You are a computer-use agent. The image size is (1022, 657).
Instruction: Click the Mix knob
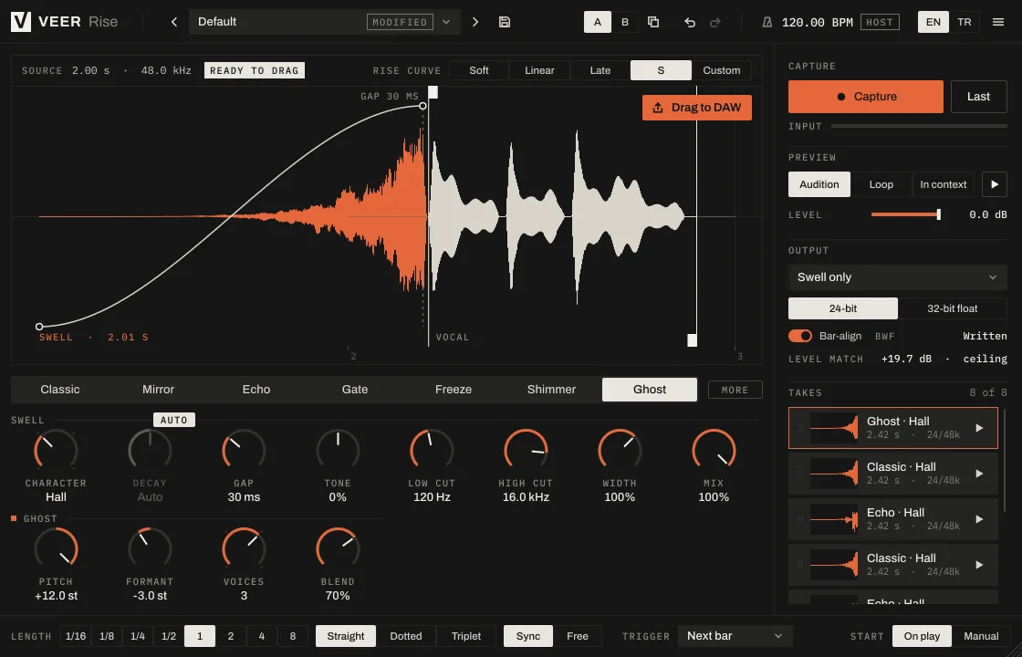pyautogui.click(x=714, y=451)
